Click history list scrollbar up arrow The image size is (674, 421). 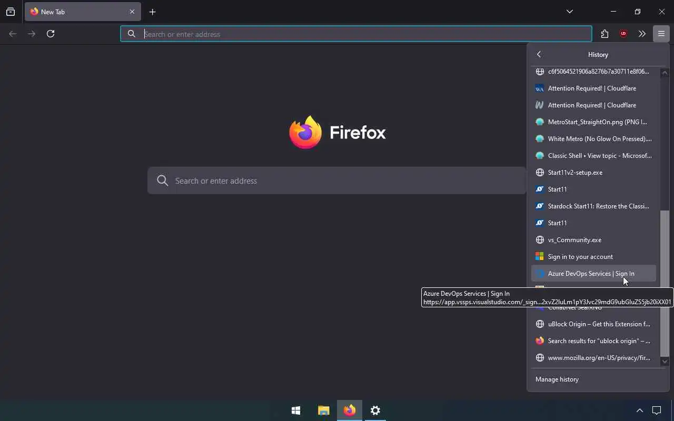665,73
